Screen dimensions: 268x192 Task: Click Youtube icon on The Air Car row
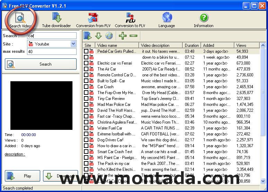(x=92, y=69)
